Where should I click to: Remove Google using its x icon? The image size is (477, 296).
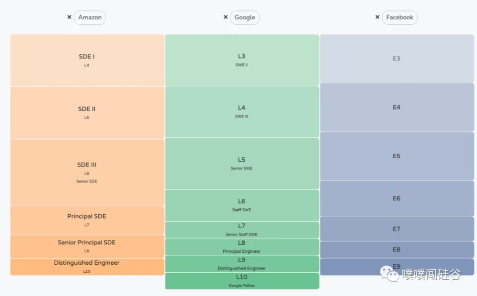click(x=226, y=17)
